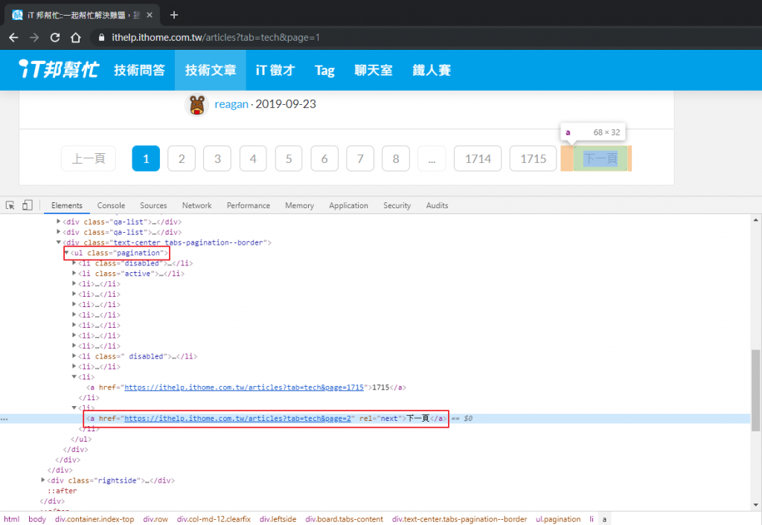Expand the li class=" disabled" node
The height and width of the screenshot is (525, 762).
point(74,356)
